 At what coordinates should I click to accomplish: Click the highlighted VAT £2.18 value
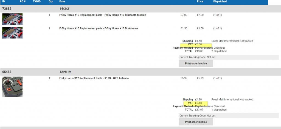click(x=198, y=103)
